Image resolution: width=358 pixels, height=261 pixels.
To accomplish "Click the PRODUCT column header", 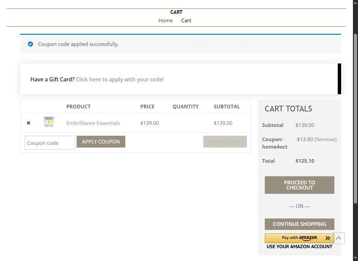I will point(78,107).
